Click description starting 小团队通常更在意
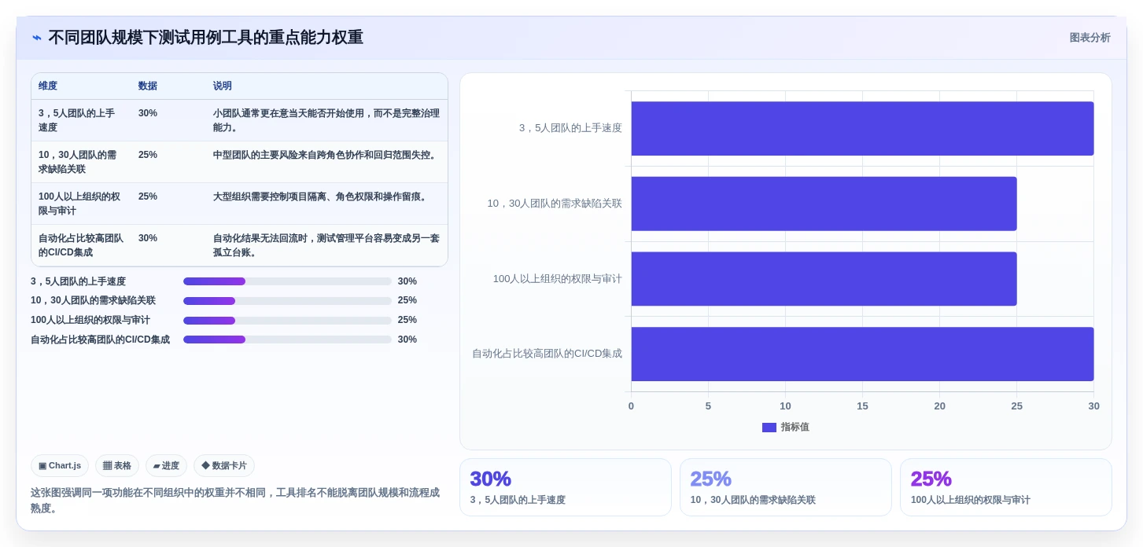This screenshot has height=547, width=1143. pos(326,120)
